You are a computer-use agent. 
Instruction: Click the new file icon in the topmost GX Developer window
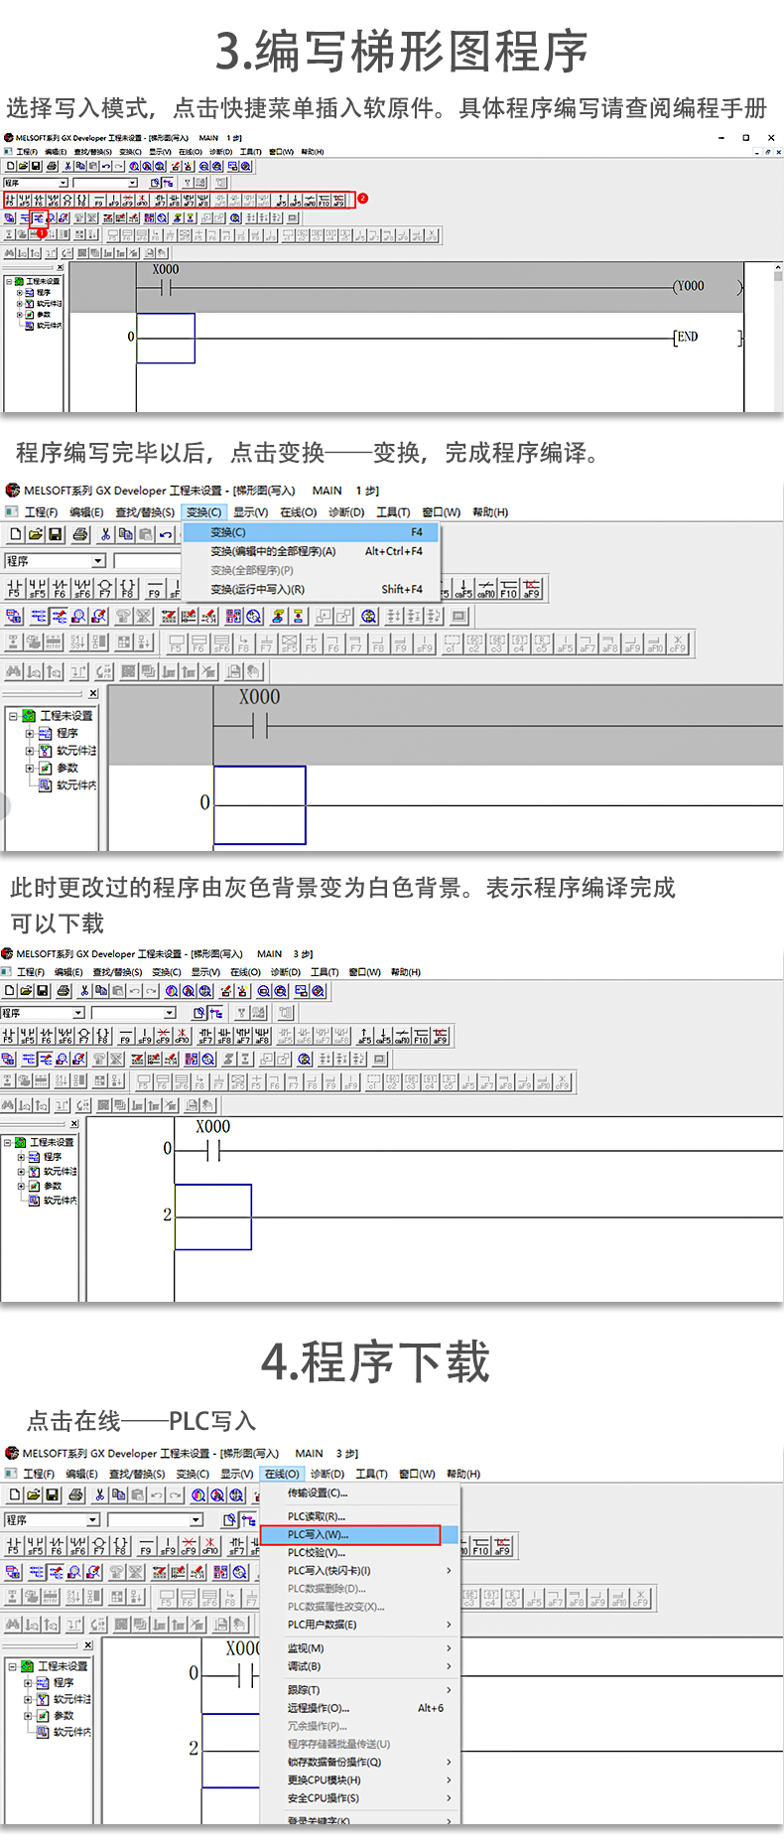[x=10, y=166]
